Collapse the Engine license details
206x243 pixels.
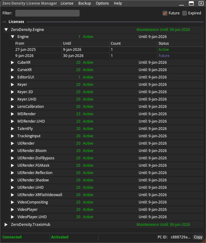click(x=13, y=37)
